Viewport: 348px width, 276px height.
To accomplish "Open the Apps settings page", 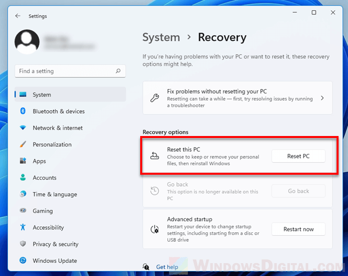I will 39,161.
